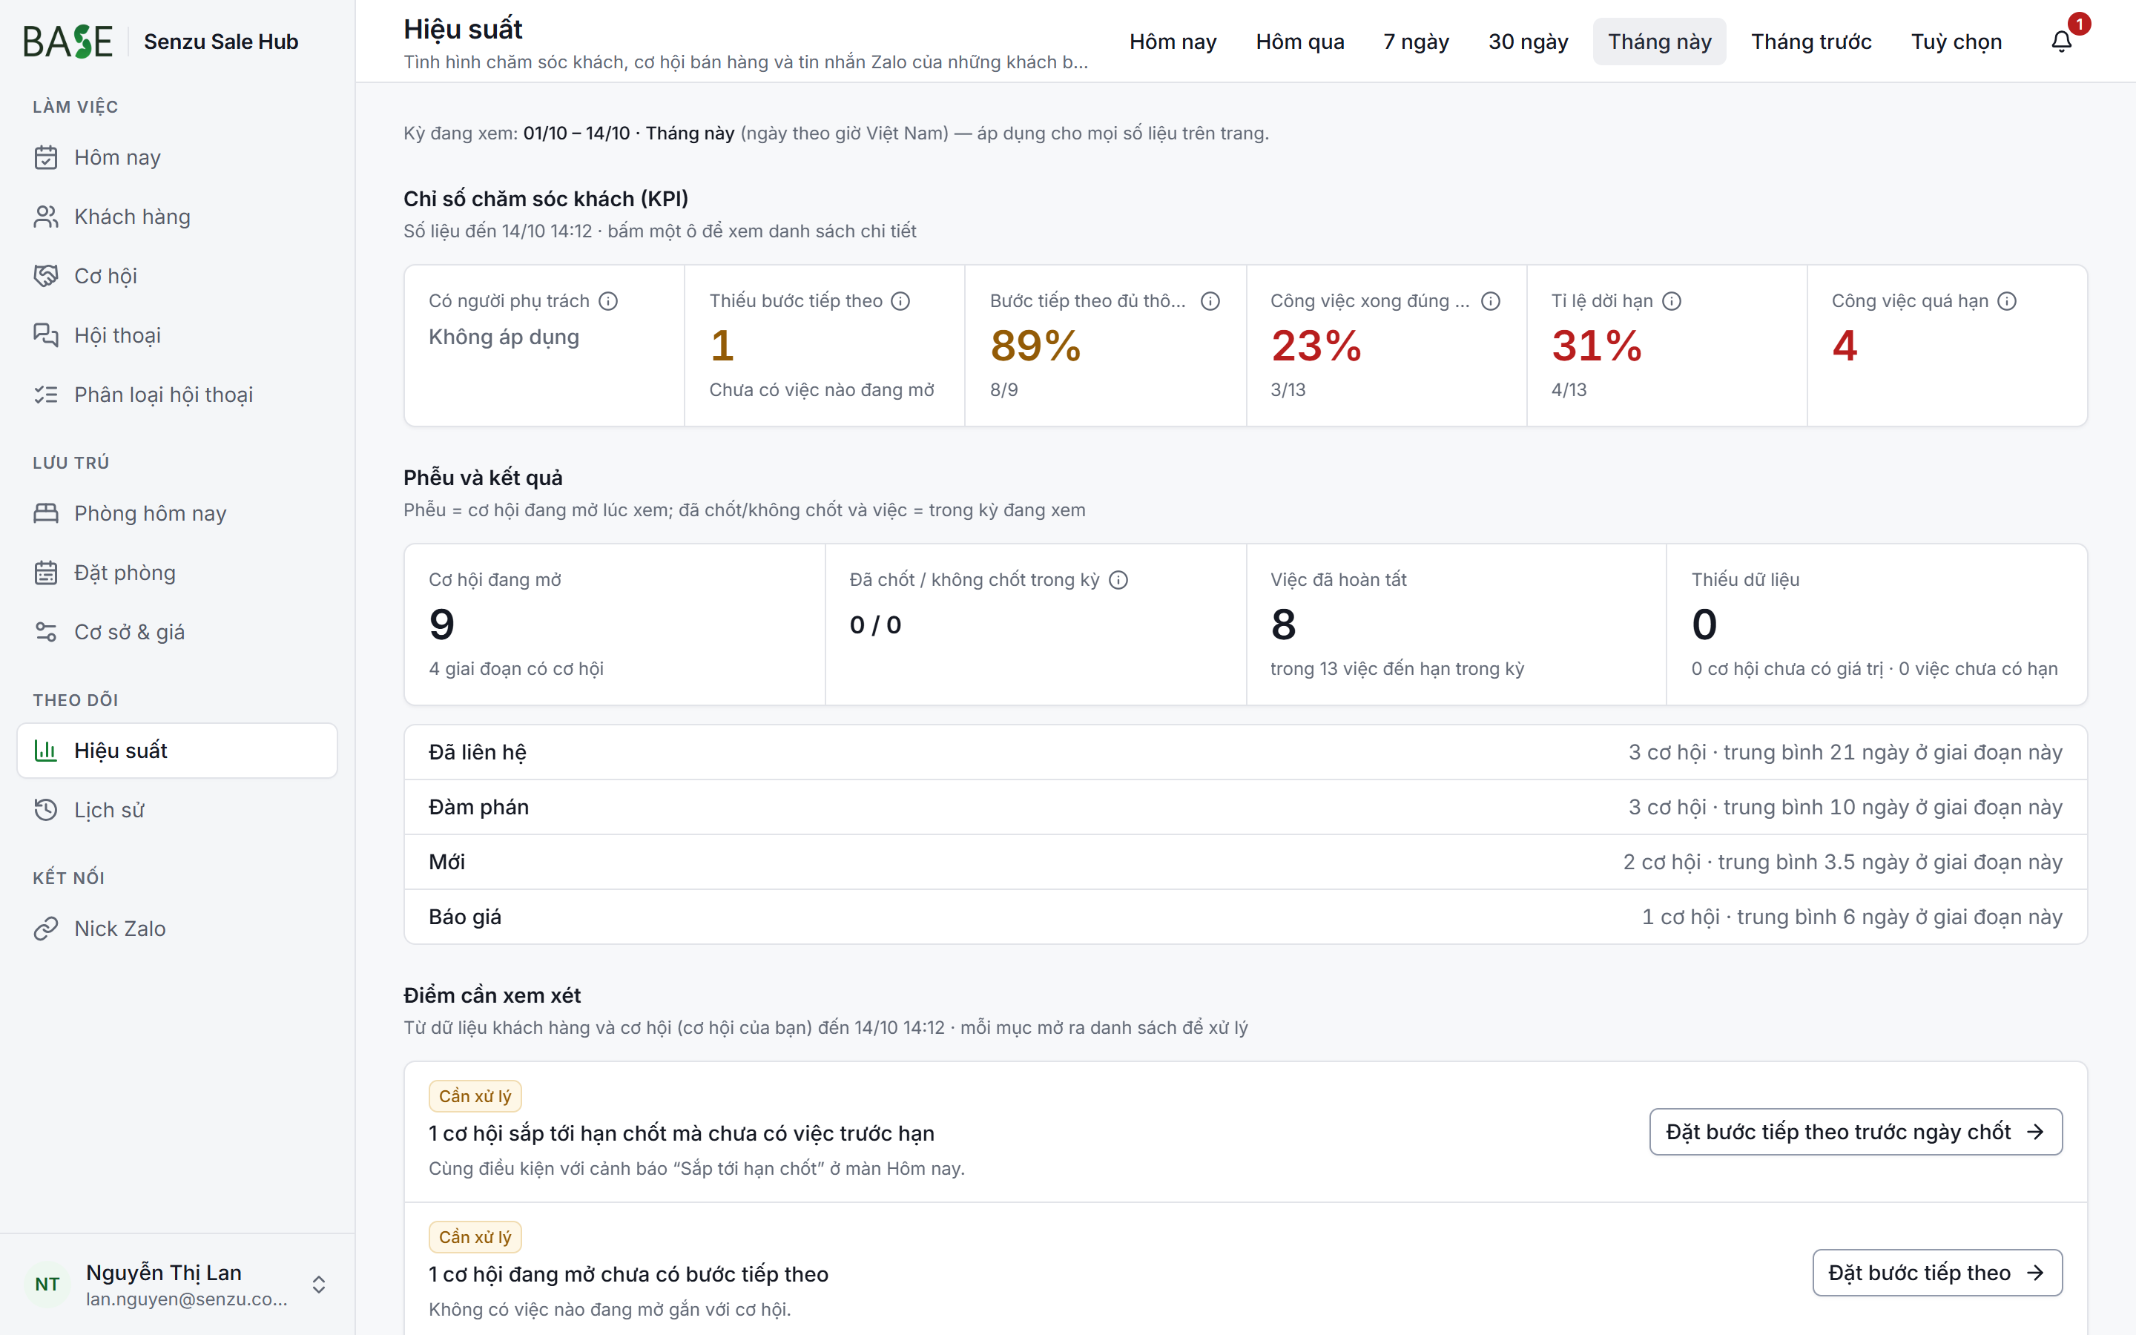
Task: Click info icon next to Công việc quá hạn
Action: click(2007, 301)
